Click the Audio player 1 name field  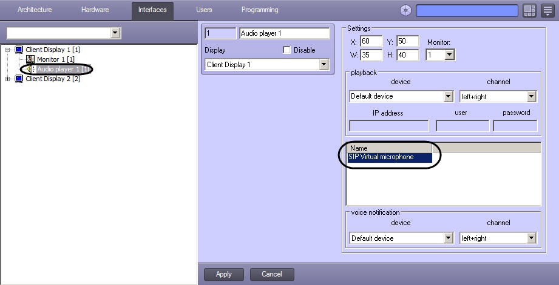coord(285,33)
